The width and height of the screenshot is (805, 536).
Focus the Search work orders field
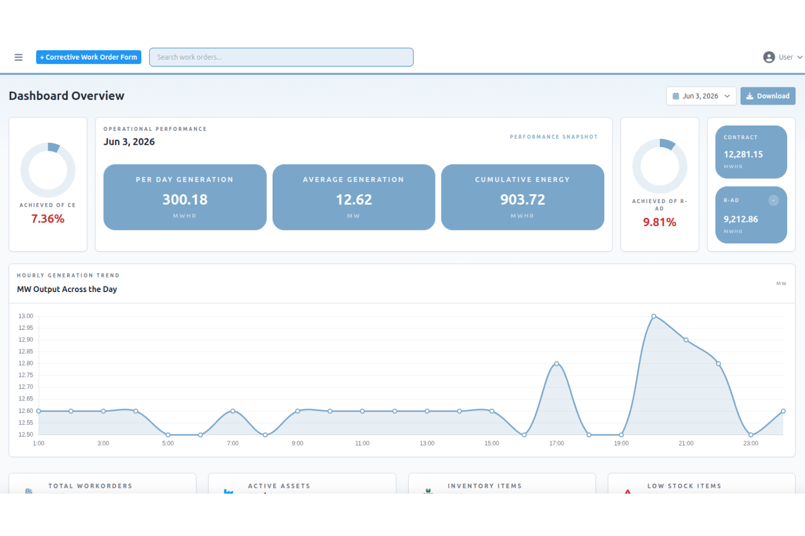[x=281, y=57]
